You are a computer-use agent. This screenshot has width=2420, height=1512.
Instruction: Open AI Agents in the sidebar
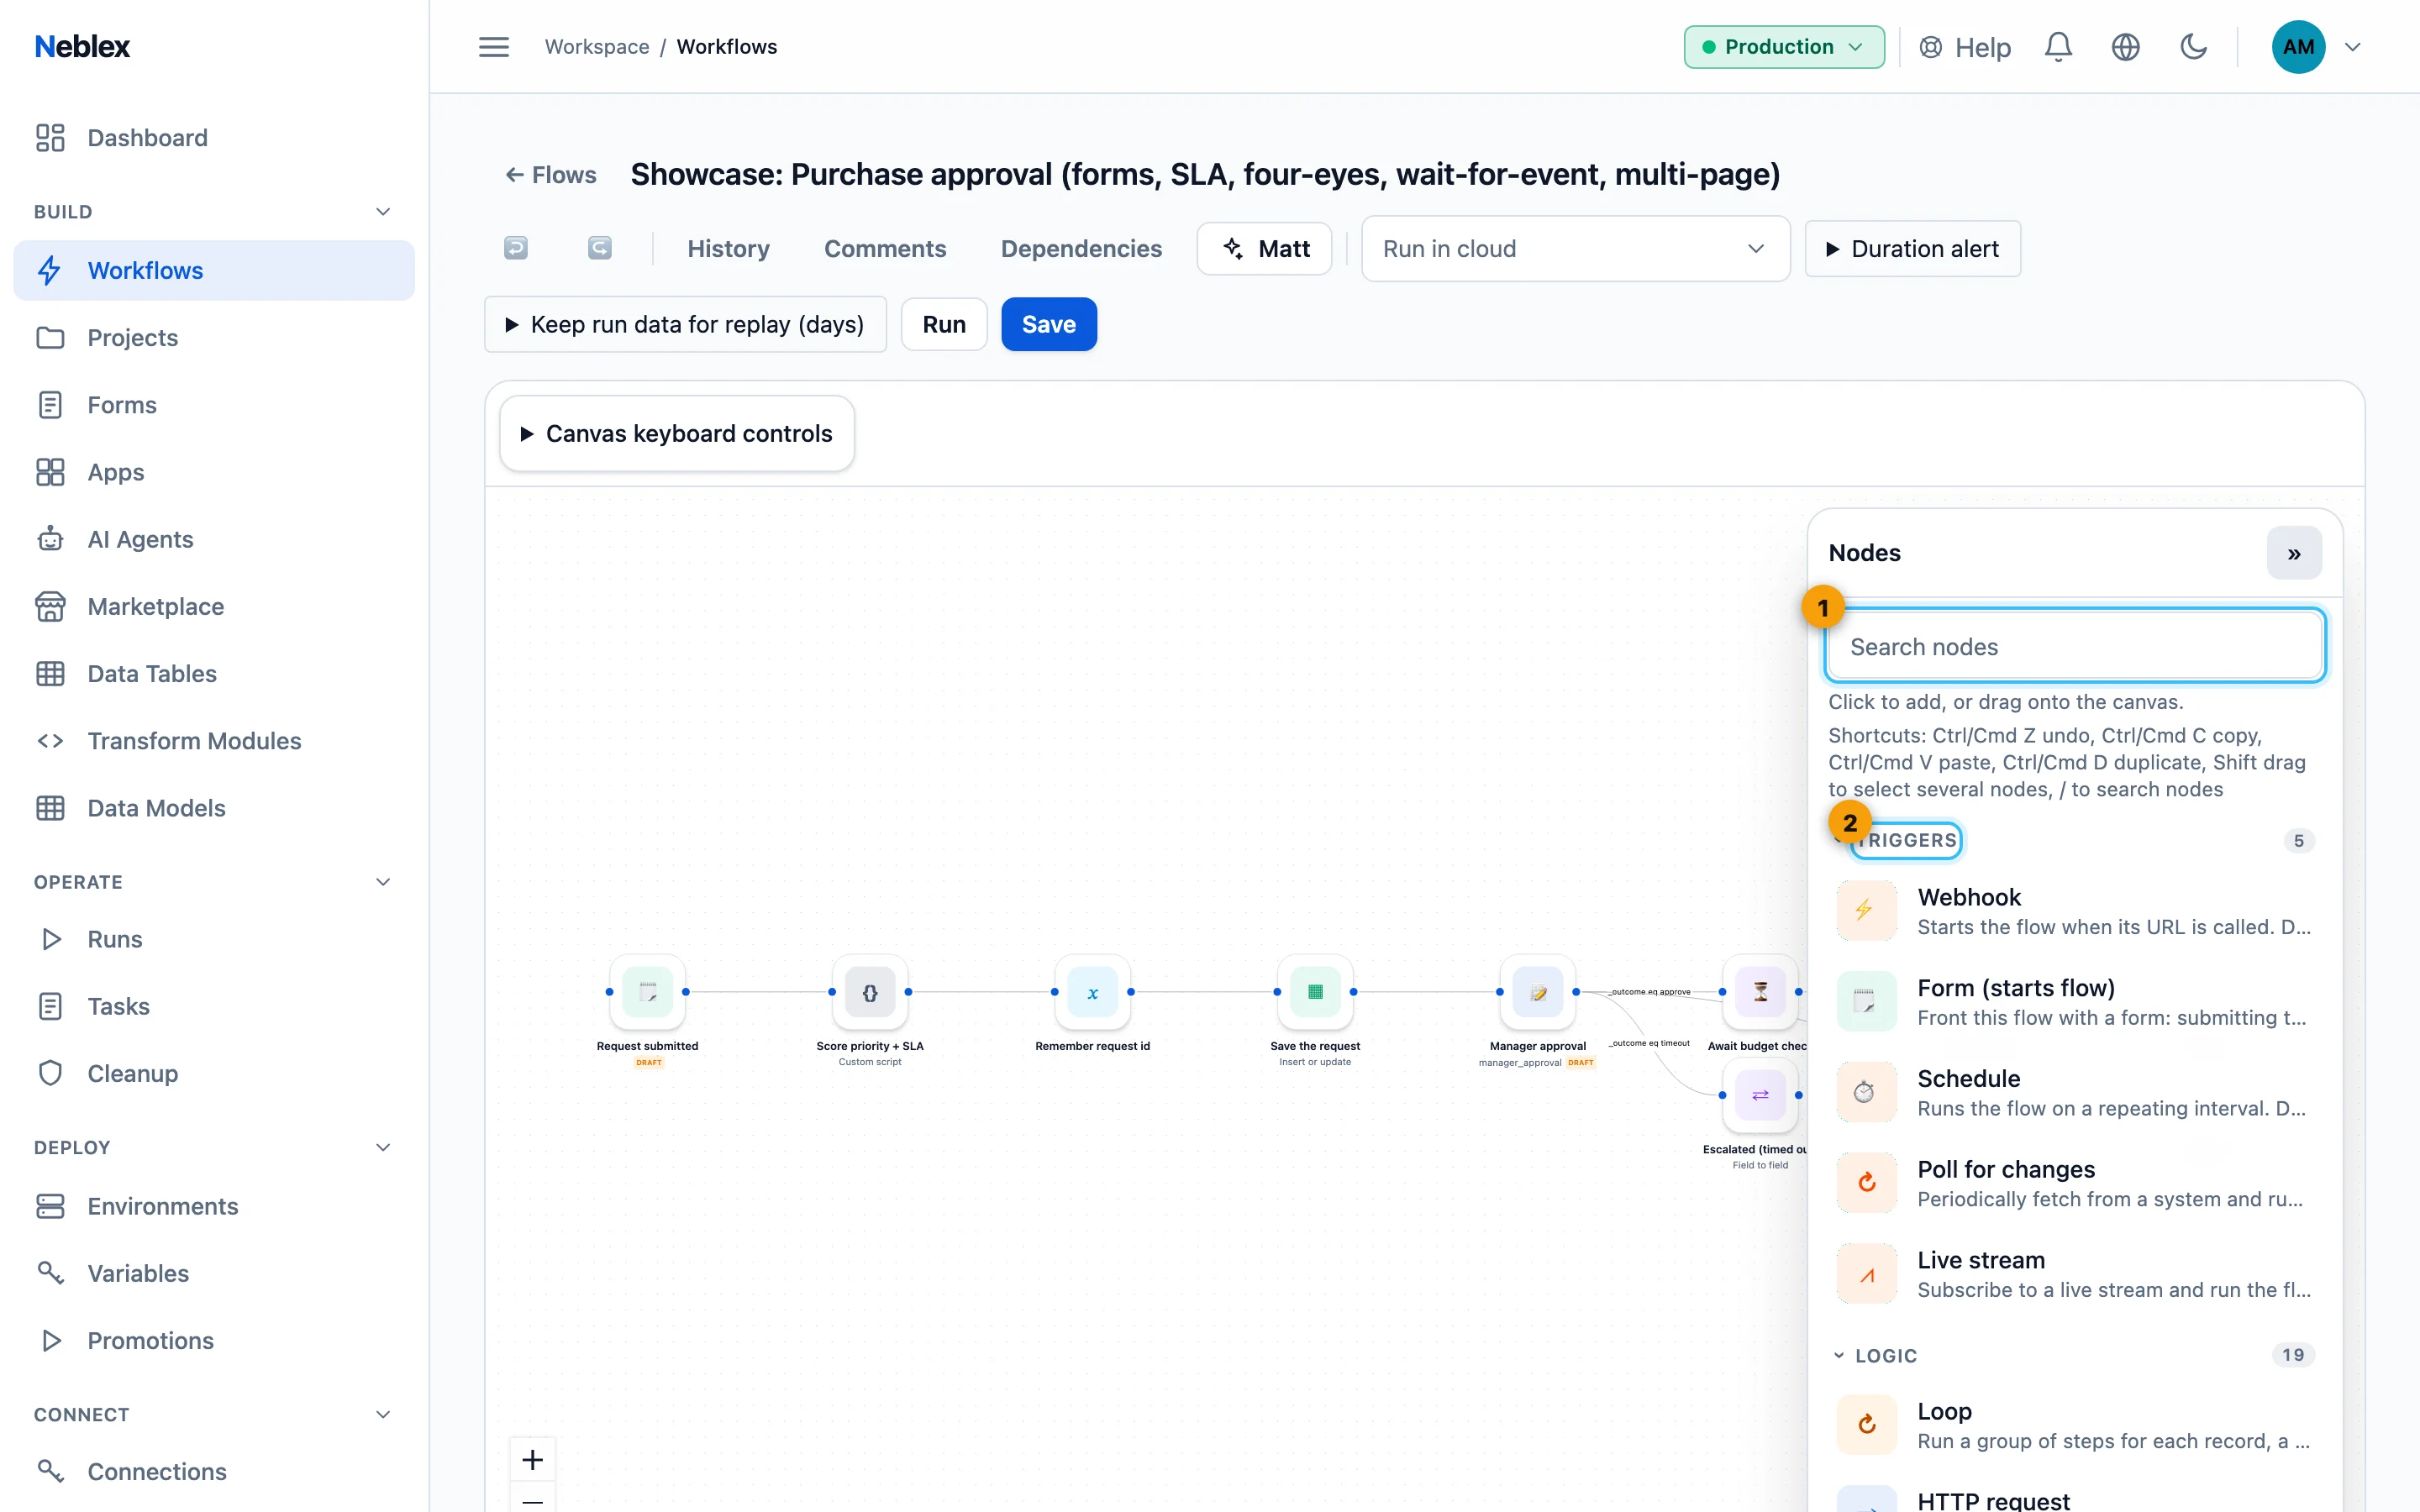(x=214, y=540)
